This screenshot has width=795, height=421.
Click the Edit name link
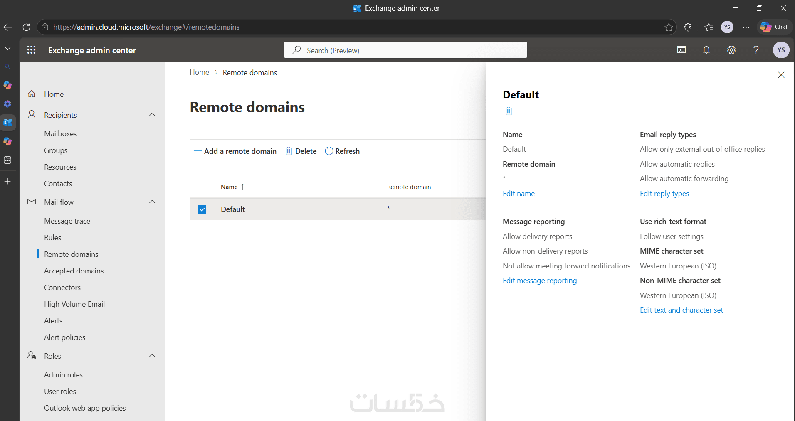click(x=518, y=194)
